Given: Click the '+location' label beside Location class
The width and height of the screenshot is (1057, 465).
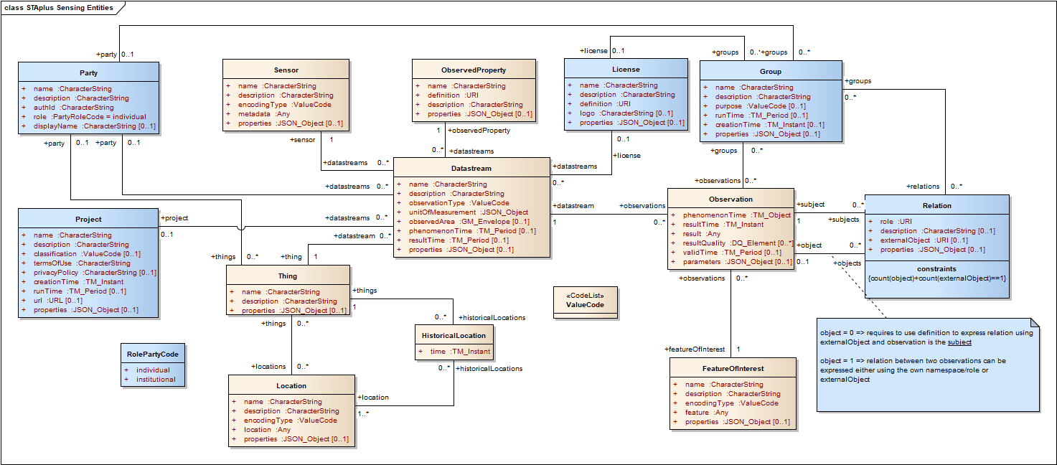Looking at the screenshot, I should (x=373, y=397).
